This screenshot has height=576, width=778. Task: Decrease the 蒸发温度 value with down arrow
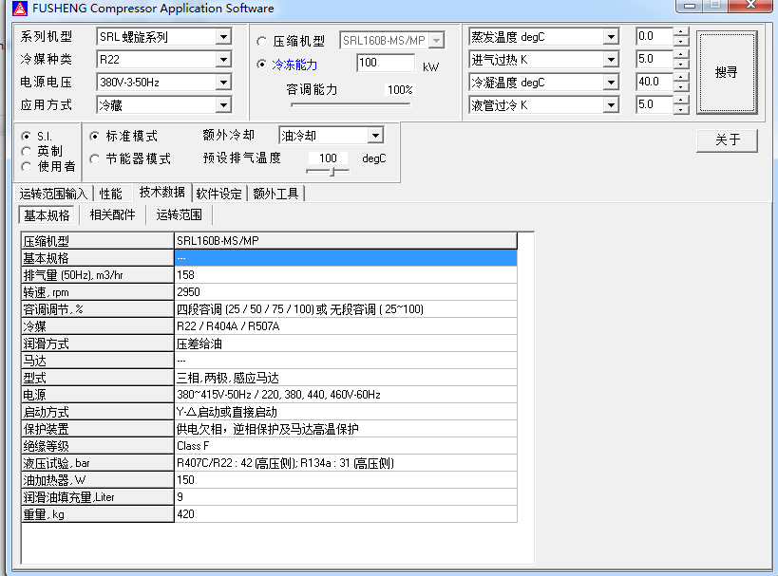681,41
